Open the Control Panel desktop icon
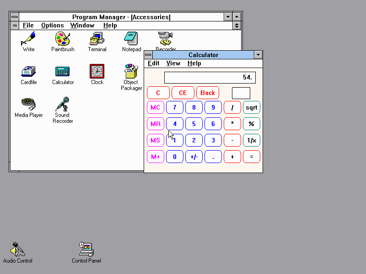366x274 pixels. 86,249
